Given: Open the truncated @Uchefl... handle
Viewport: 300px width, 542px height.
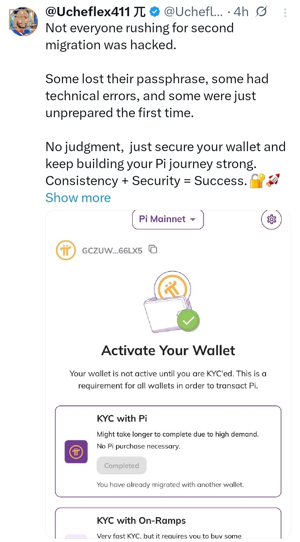Looking at the screenshot, I should (193, 12).
